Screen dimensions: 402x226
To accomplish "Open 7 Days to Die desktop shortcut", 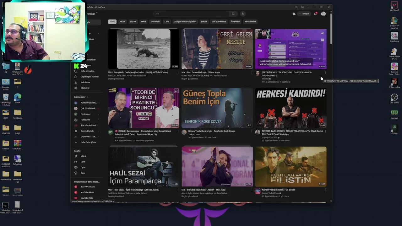I will coord(394,83).
